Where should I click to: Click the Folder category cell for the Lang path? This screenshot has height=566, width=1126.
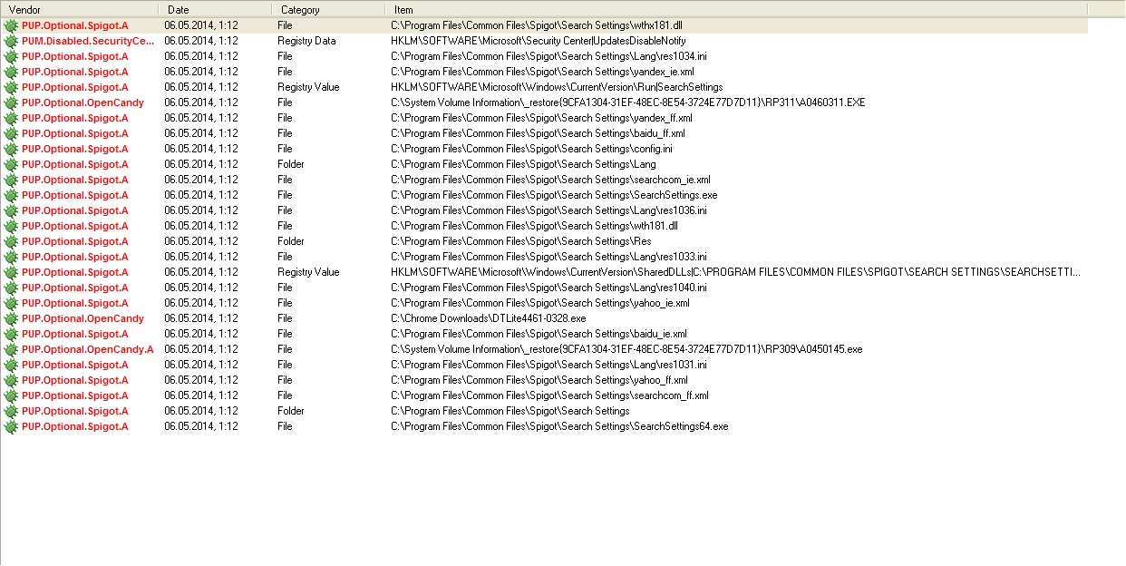291,164
